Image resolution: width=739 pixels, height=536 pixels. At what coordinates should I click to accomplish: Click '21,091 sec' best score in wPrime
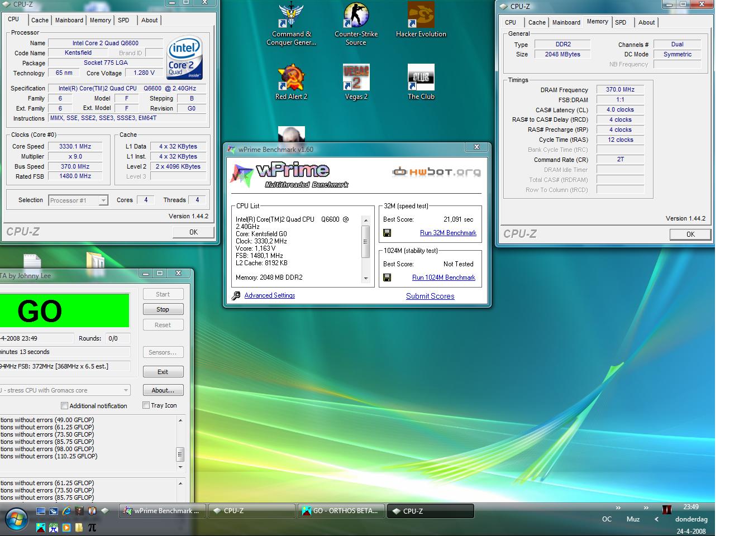tap(458, 219)
